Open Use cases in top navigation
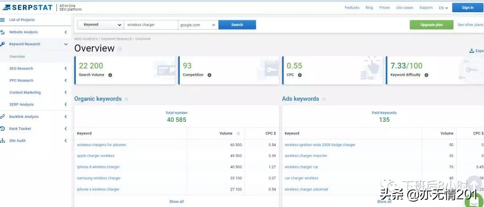 click(404, 8)
